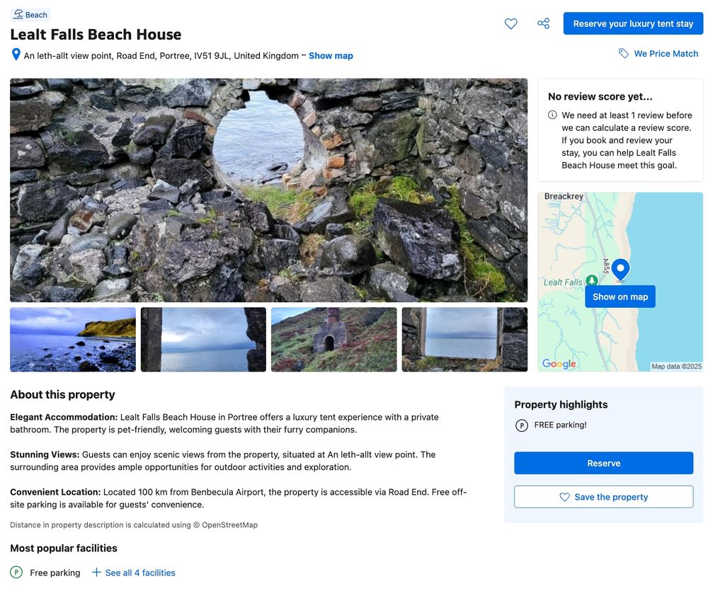Click the Google logo on the map preview
This screenshot has width=708, height=603.
[x=559, y=363]
